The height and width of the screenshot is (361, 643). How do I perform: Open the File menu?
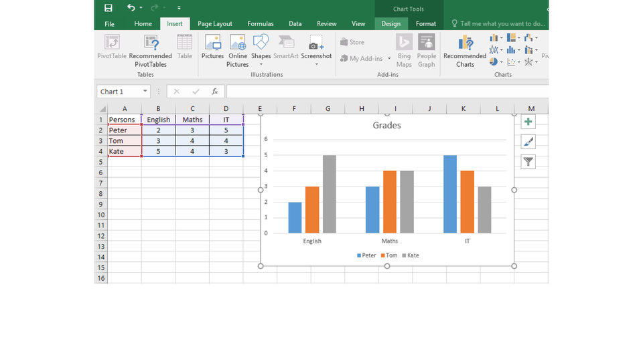tap(109, 24)
